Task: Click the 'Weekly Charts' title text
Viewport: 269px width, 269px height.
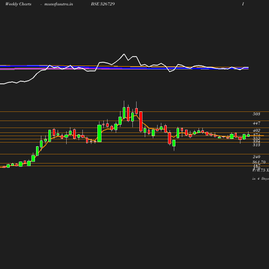Action: click(x=18, y=4)
